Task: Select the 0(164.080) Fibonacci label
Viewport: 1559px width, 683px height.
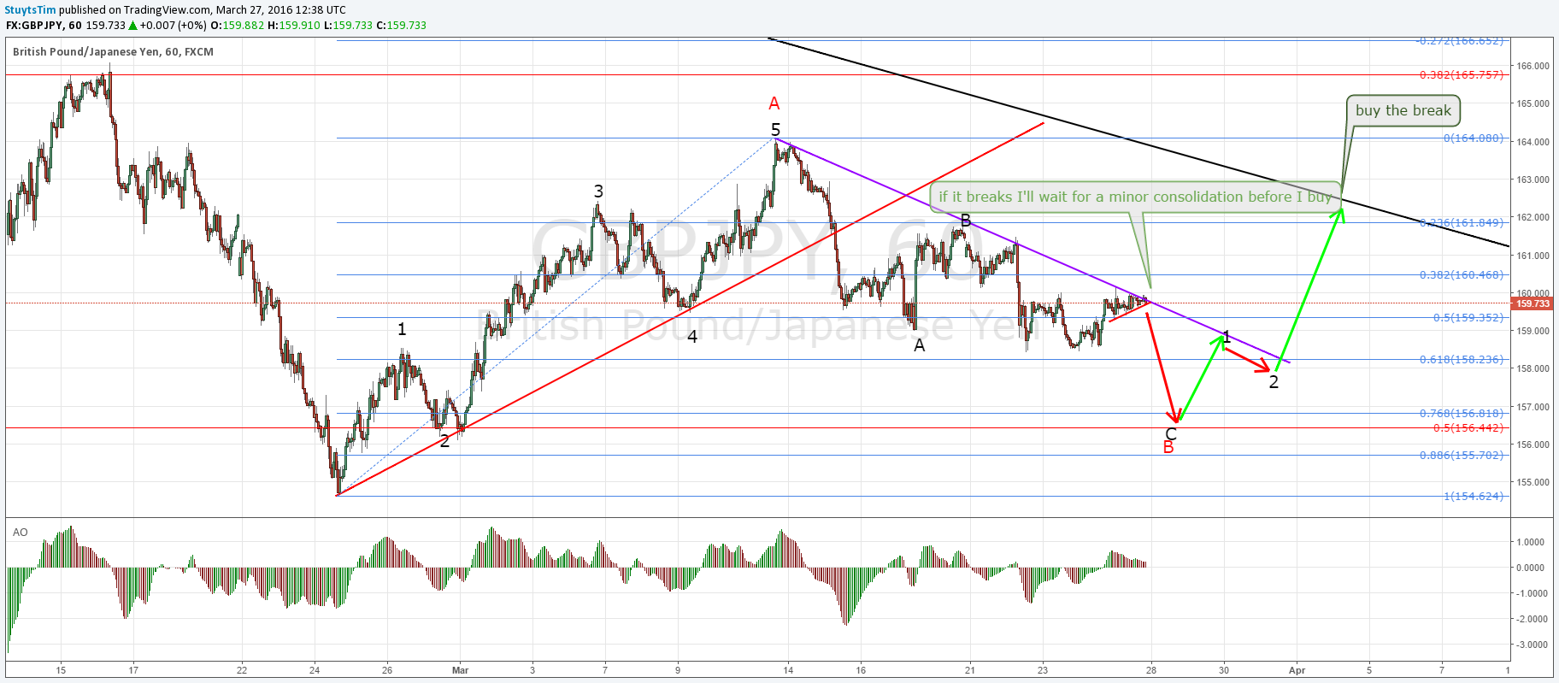Action: [x=1473, y=138]
